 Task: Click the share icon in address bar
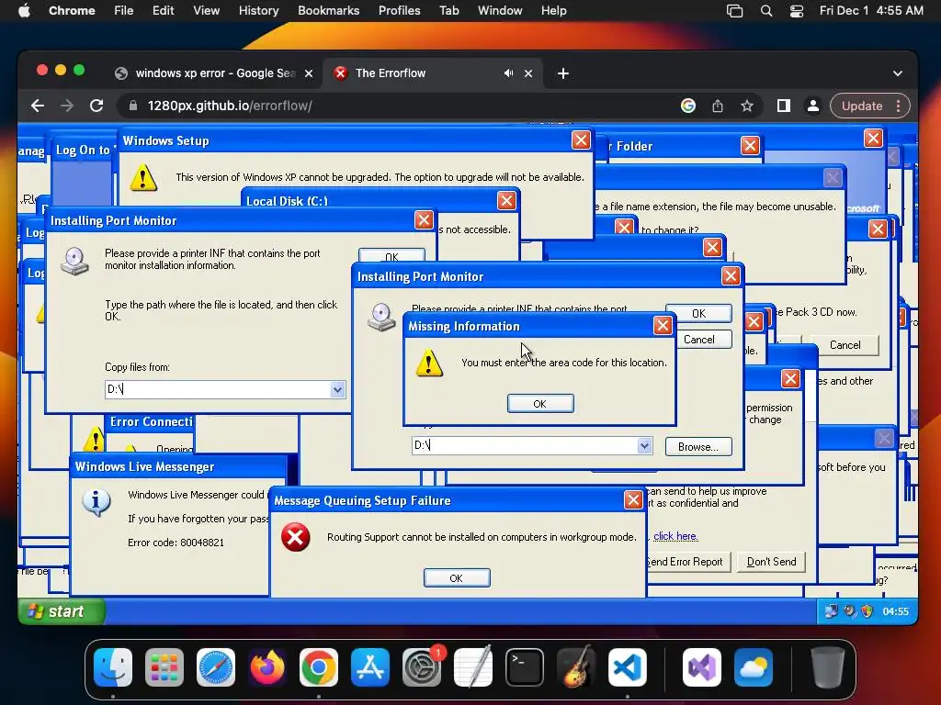717,106
